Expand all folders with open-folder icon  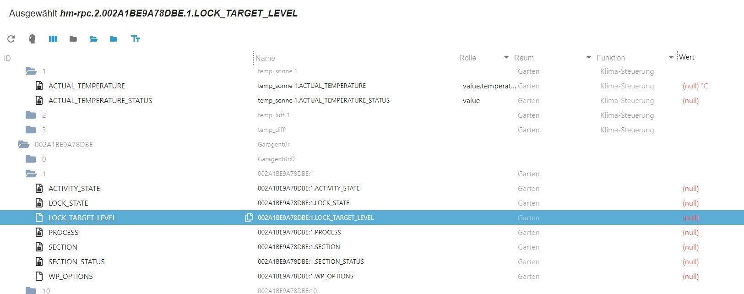pyautogui.click(x=93, y=39)
